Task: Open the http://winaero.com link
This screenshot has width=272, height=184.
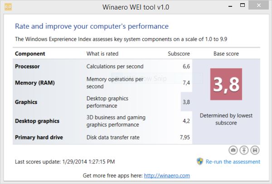Action: click(x=167, y=176)
